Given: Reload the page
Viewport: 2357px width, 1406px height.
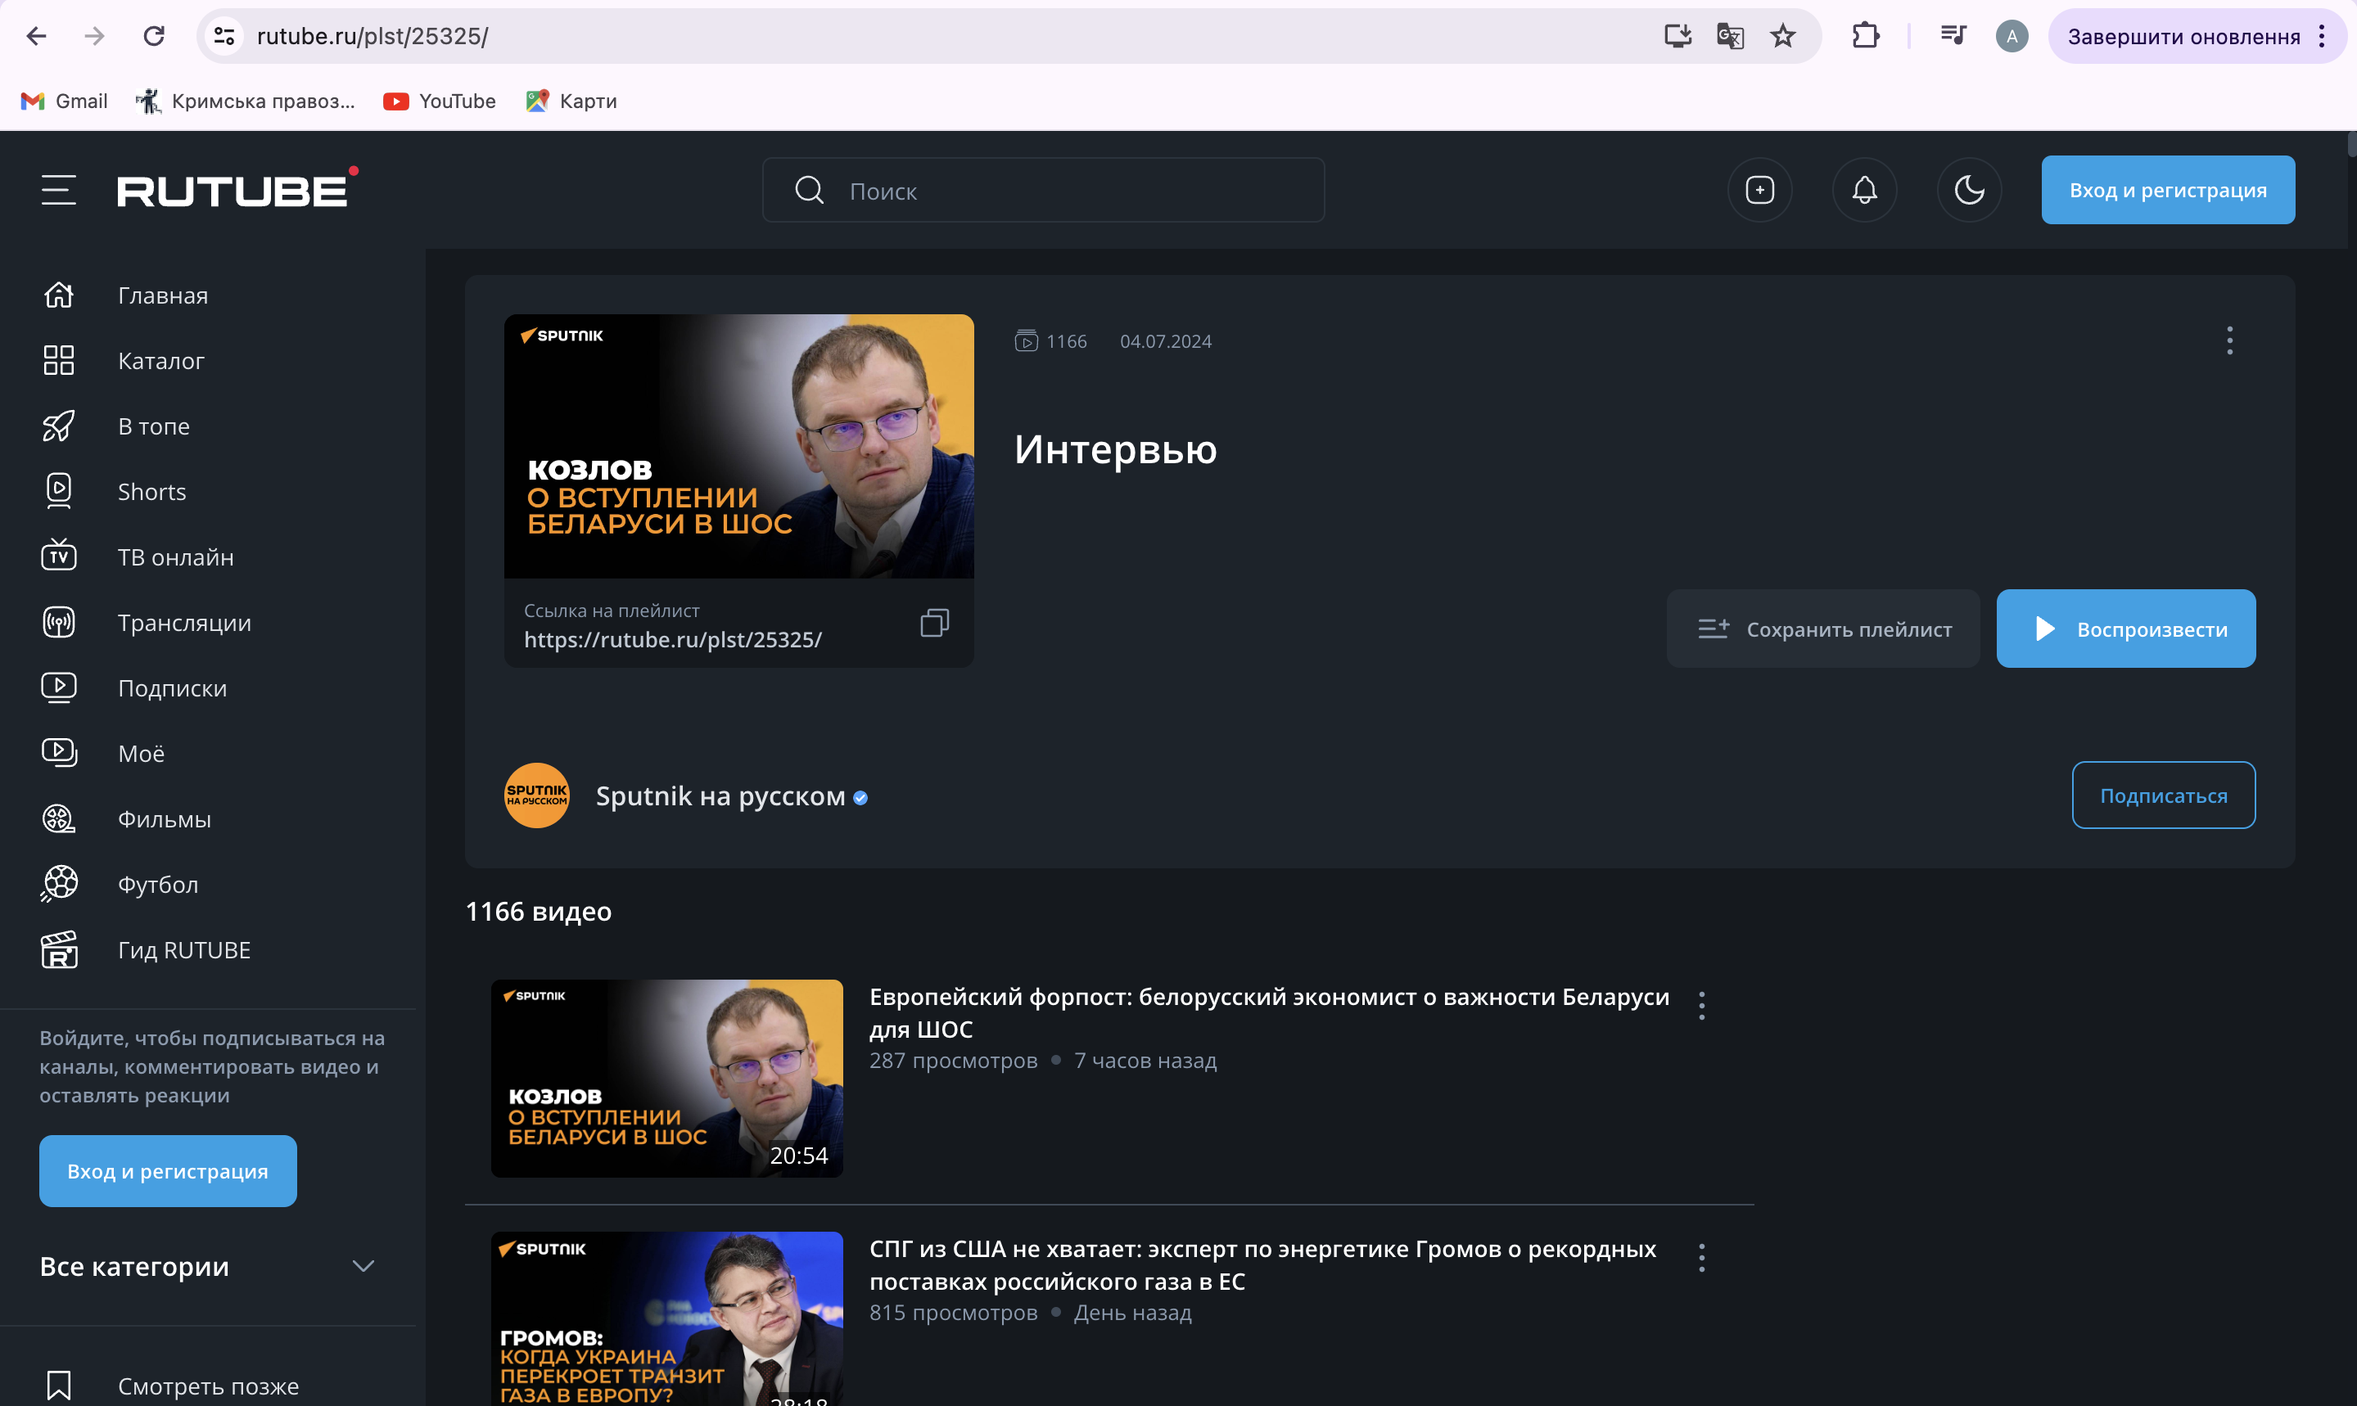Looking at the screenshot, I should click(x=154, y=36).
